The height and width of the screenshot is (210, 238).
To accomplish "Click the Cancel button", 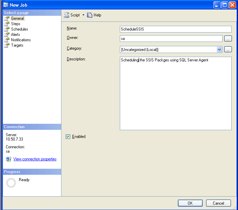I will 219,203.
